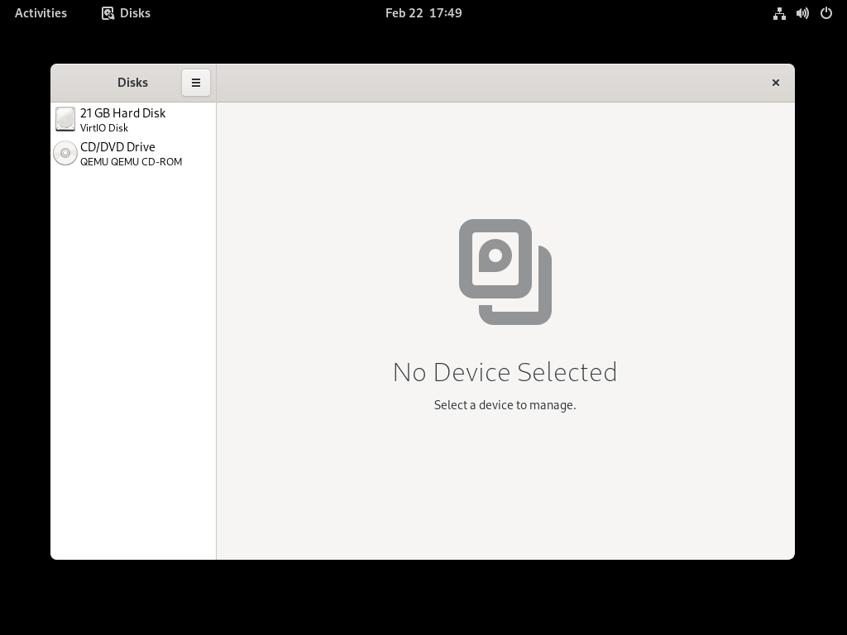
Task: Open the power menu icon
Action: (826, 13)
